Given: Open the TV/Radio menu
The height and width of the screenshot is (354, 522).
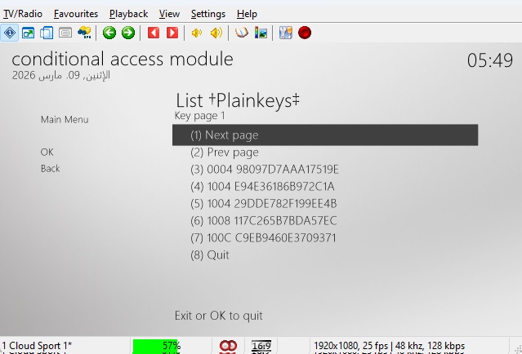Looking at the screenshot, I should pyautogui.click(x=22, y=14).
